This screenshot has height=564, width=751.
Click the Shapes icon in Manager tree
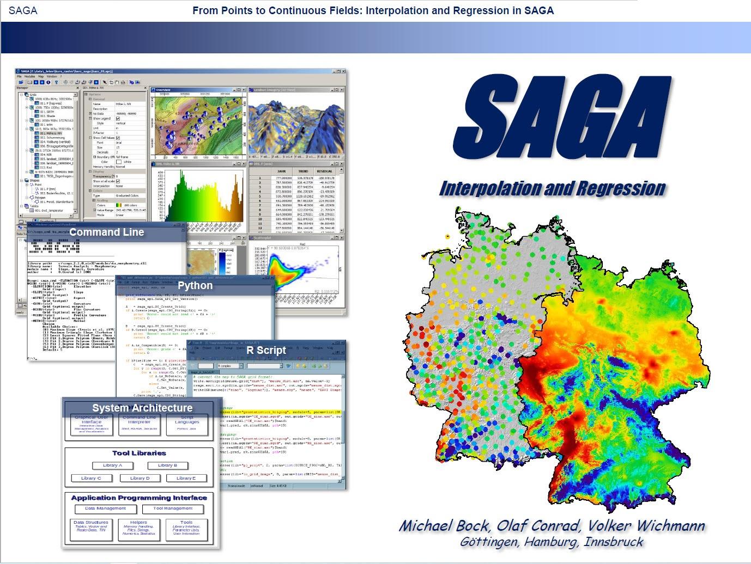[x=27, y=180]
